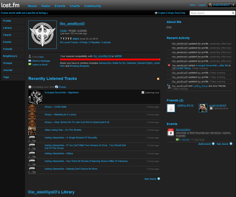Viewport: 236px width, 197px height.
Task: Select the Friends sidebar tab
Action: (13, 49)
